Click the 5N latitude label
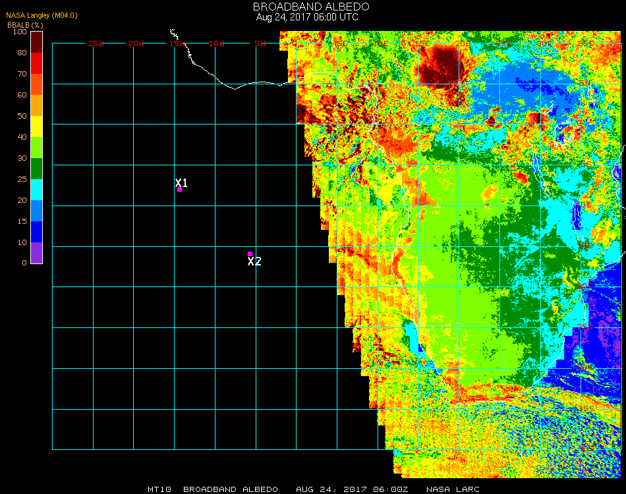The height and width of the screenshot is (494, 626). tap(585, 84)
